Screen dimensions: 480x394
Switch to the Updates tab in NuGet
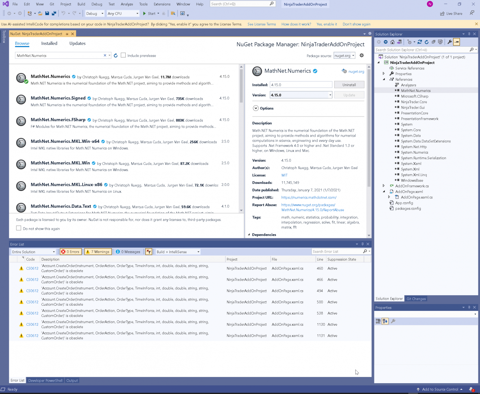coord(77,43)
